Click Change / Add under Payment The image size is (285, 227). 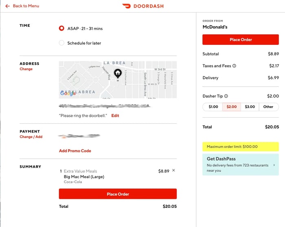(x=31, y=137)
